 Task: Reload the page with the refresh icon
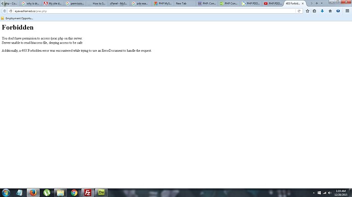[x=299, y=11]
